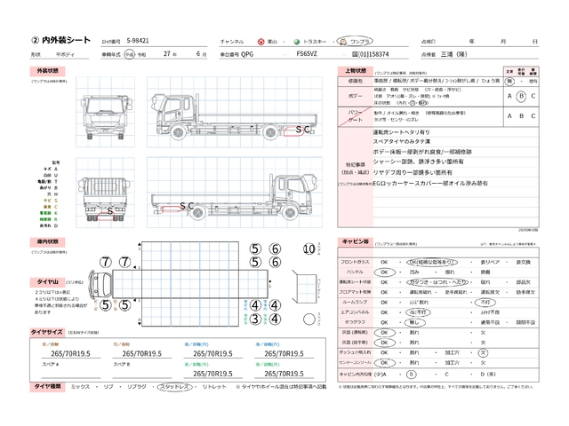Viewport: 569px width, 426px height.
Task: Click the rear view truck diagram
Action: [x=105, y=199]
